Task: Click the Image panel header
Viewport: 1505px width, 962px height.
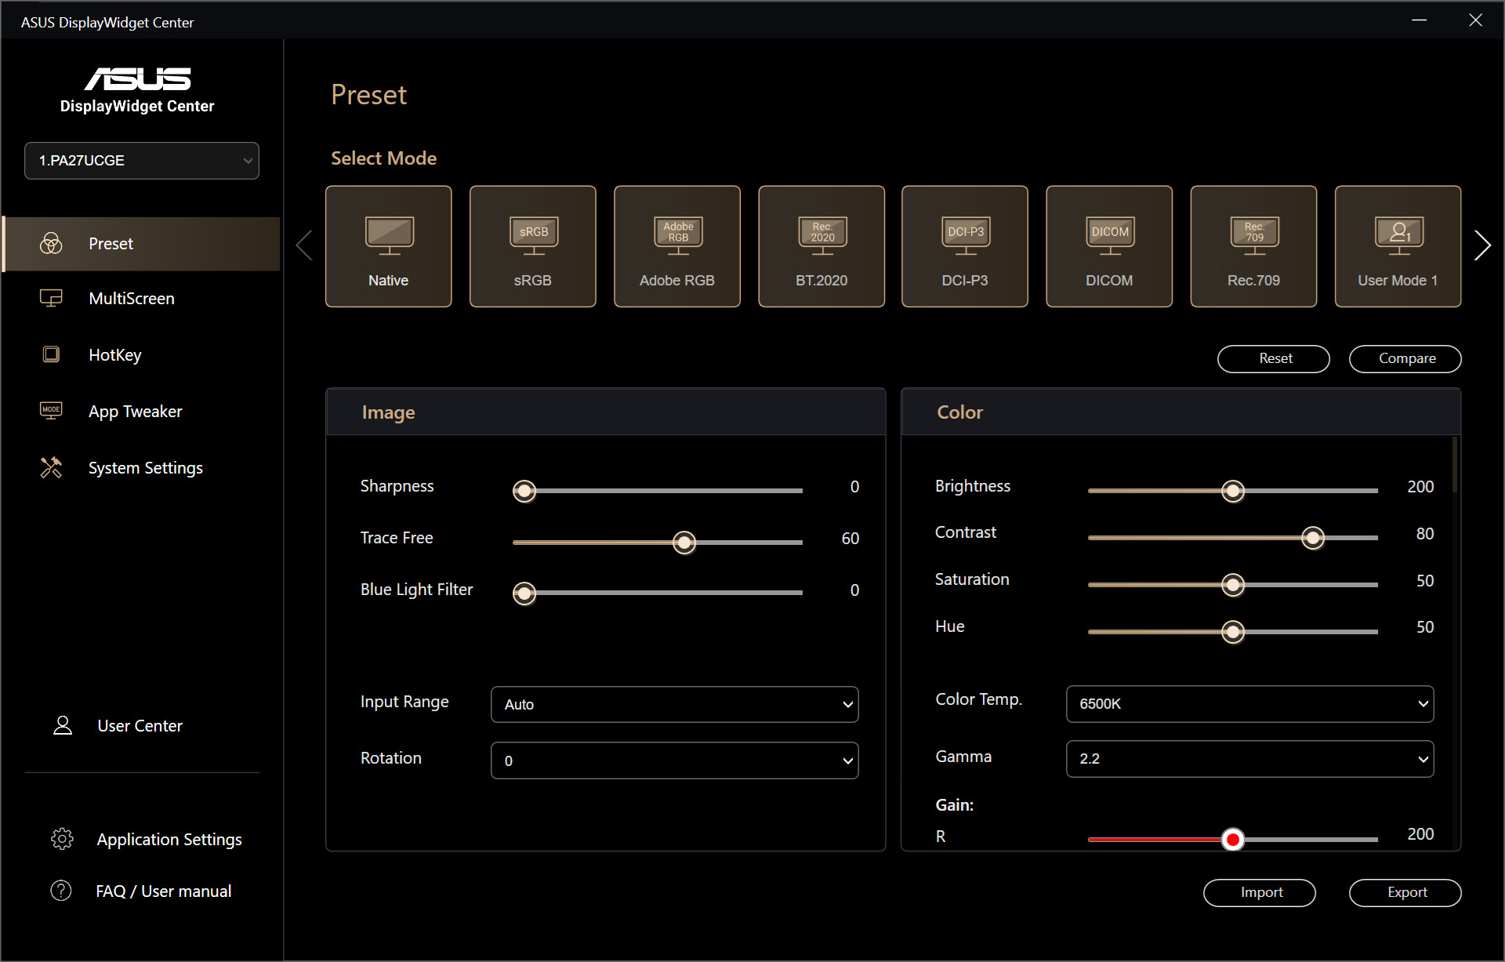Action: 606,412
